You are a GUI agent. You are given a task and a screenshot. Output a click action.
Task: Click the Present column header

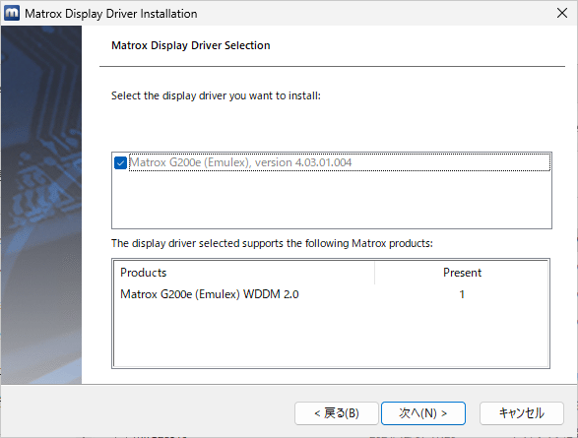pyautogui.click(x=462, y=273)
